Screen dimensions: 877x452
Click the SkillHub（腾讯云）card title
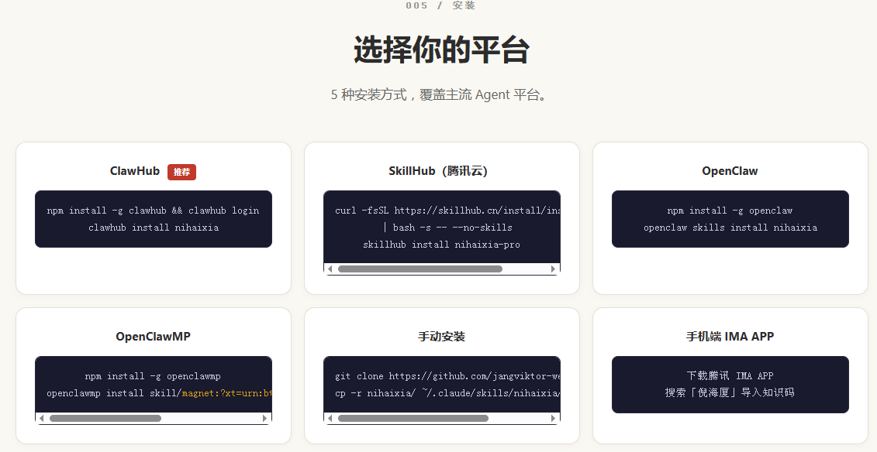[439, 171]
